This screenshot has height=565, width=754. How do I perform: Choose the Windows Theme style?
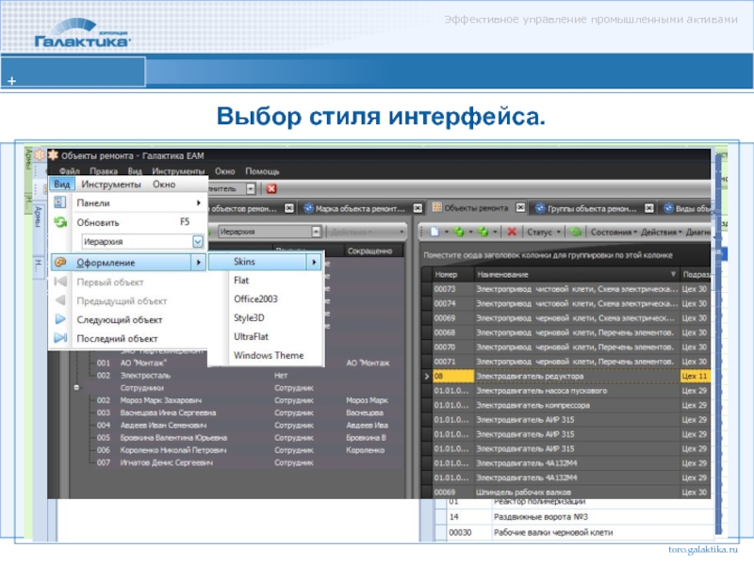coord(269,355)
